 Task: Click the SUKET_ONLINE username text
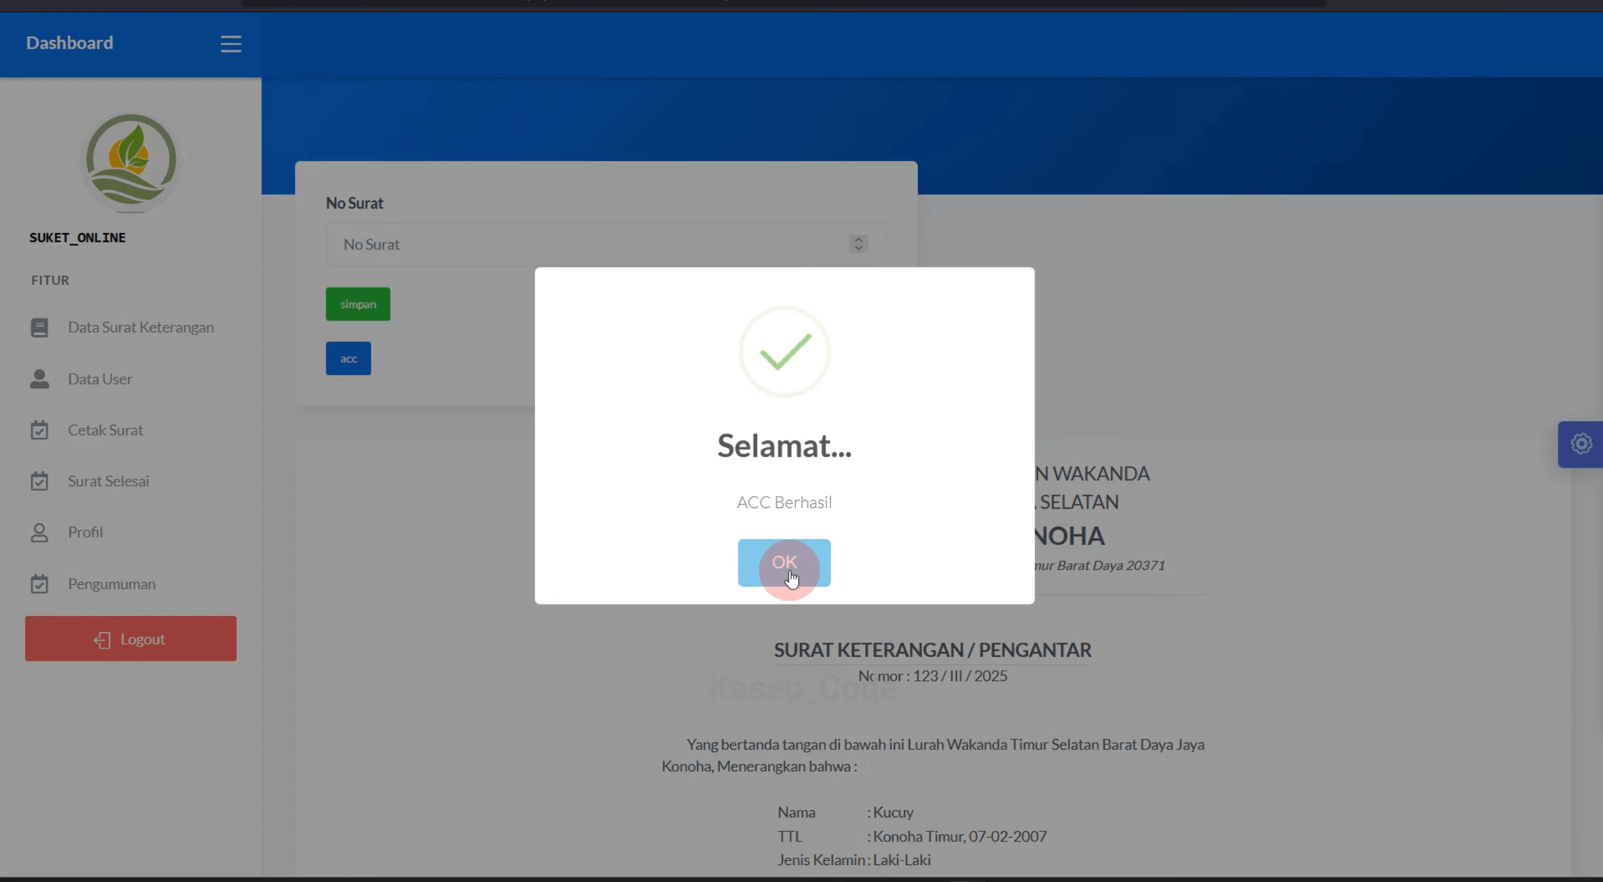click(x=78, y=237)
